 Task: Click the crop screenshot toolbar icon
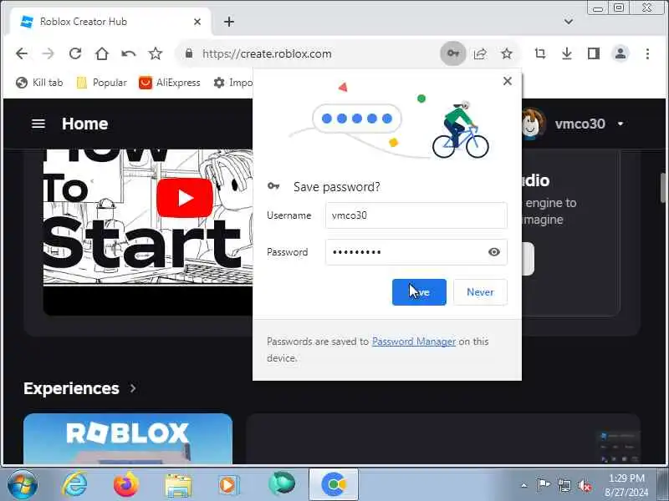tap(540, 53)
